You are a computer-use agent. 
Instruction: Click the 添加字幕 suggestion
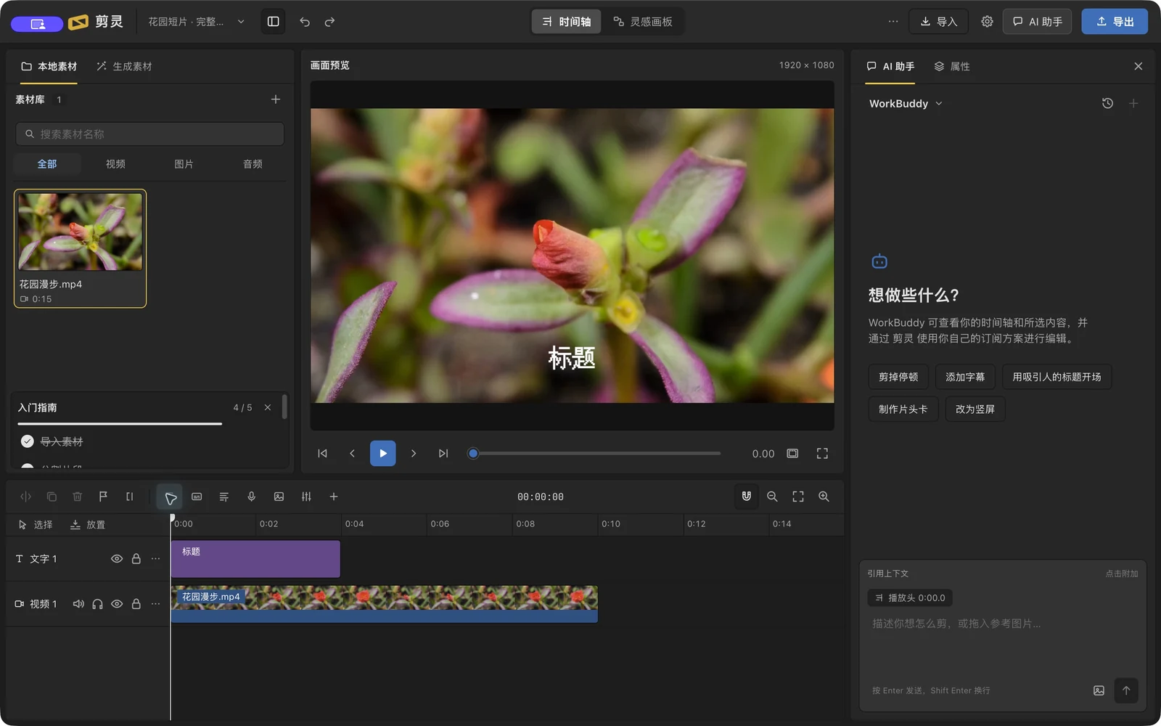[965, 377]
